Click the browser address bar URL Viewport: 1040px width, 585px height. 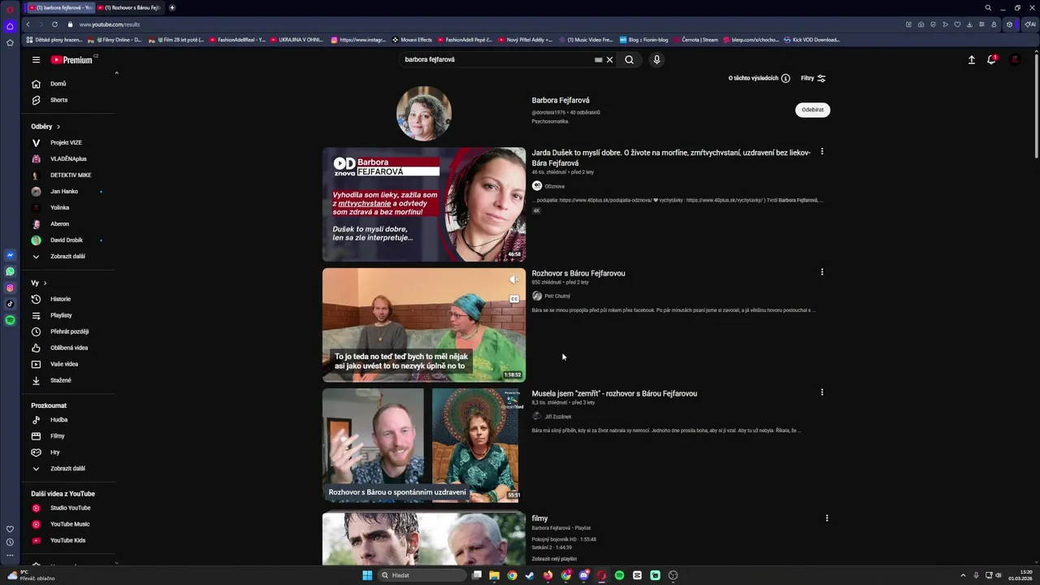[x=110, y=24]
